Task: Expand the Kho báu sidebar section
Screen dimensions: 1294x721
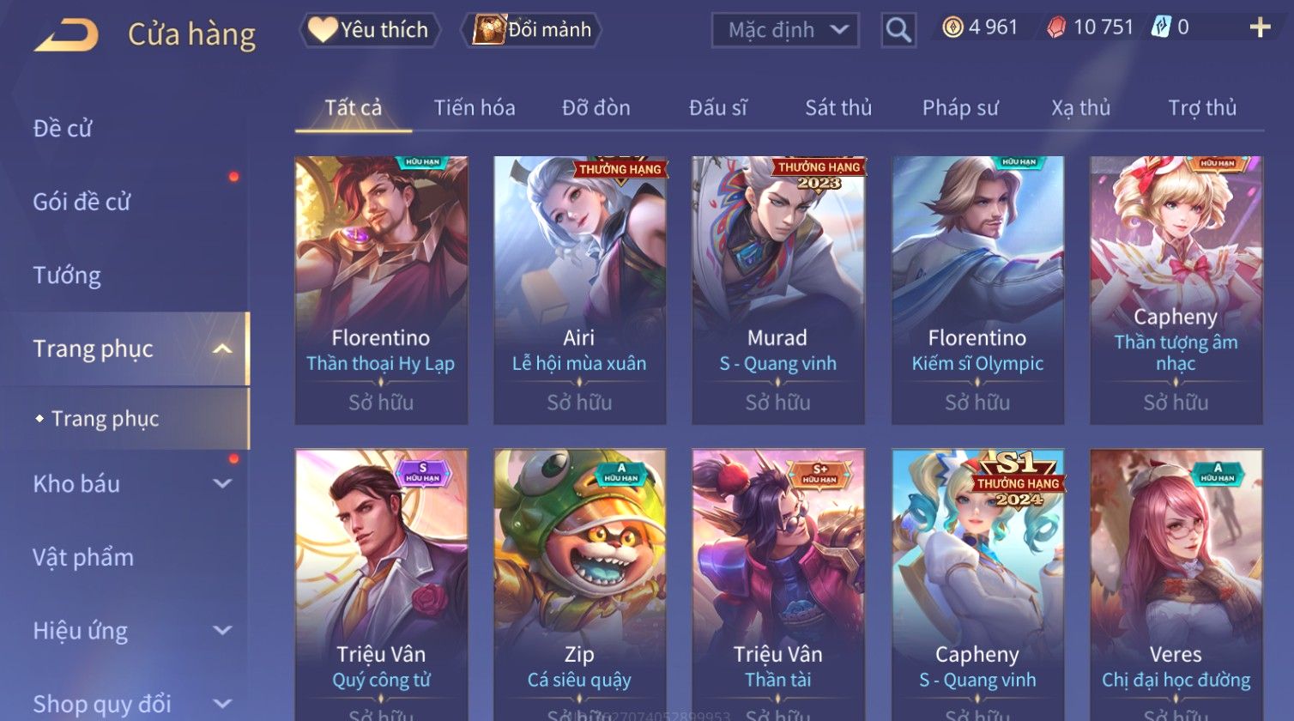Action: (222, 484)
